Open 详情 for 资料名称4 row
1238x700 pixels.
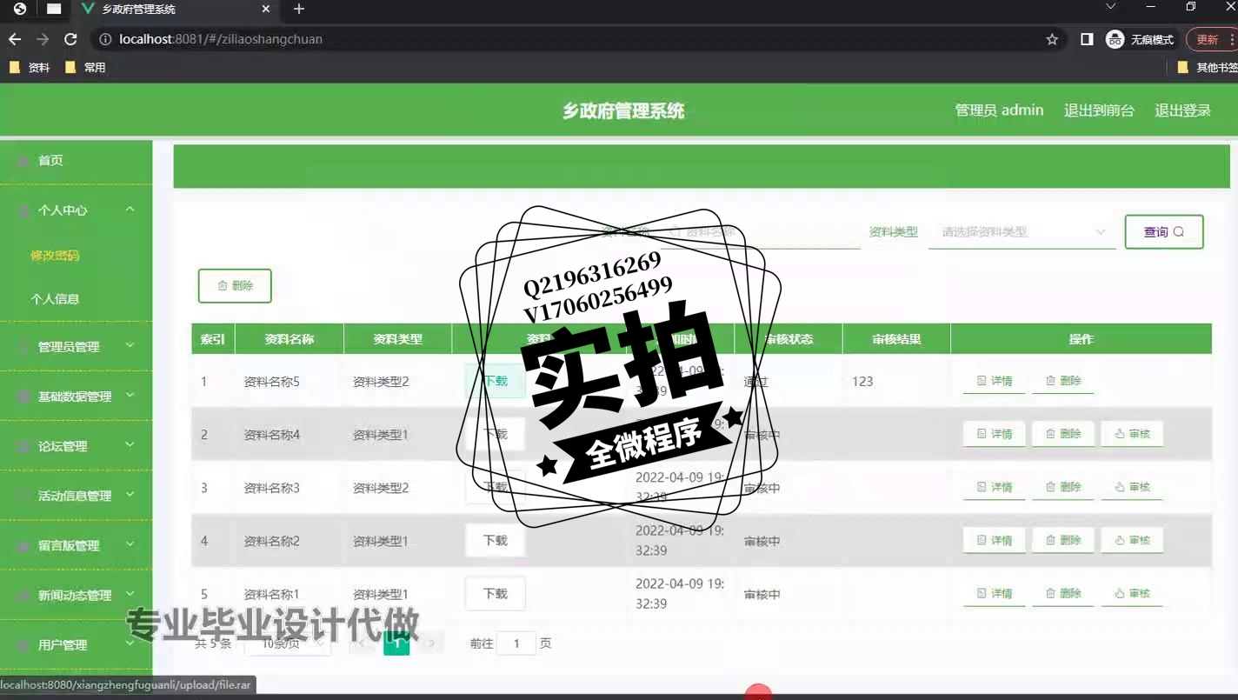(x=995, y=434)
